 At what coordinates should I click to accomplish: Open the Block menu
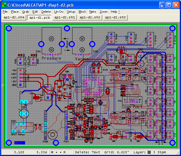point(82,12)
